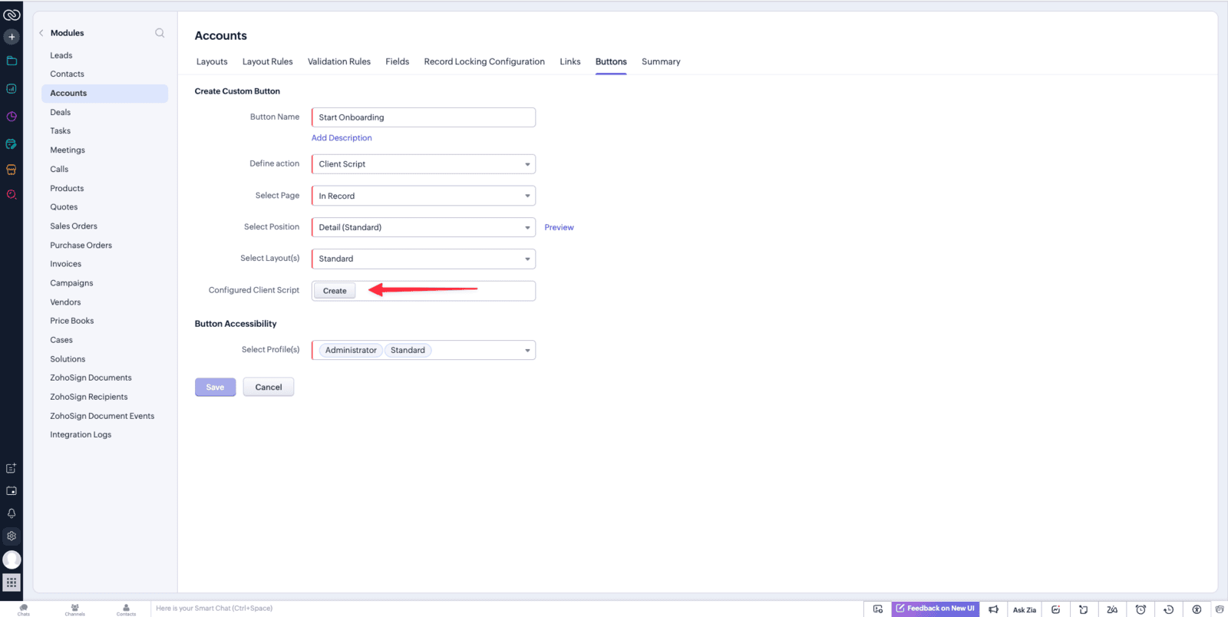Viewport: 1228px width, 617px height.
Task: Click the plus quick-create icon in sidebar
Action: pos(12,37)
